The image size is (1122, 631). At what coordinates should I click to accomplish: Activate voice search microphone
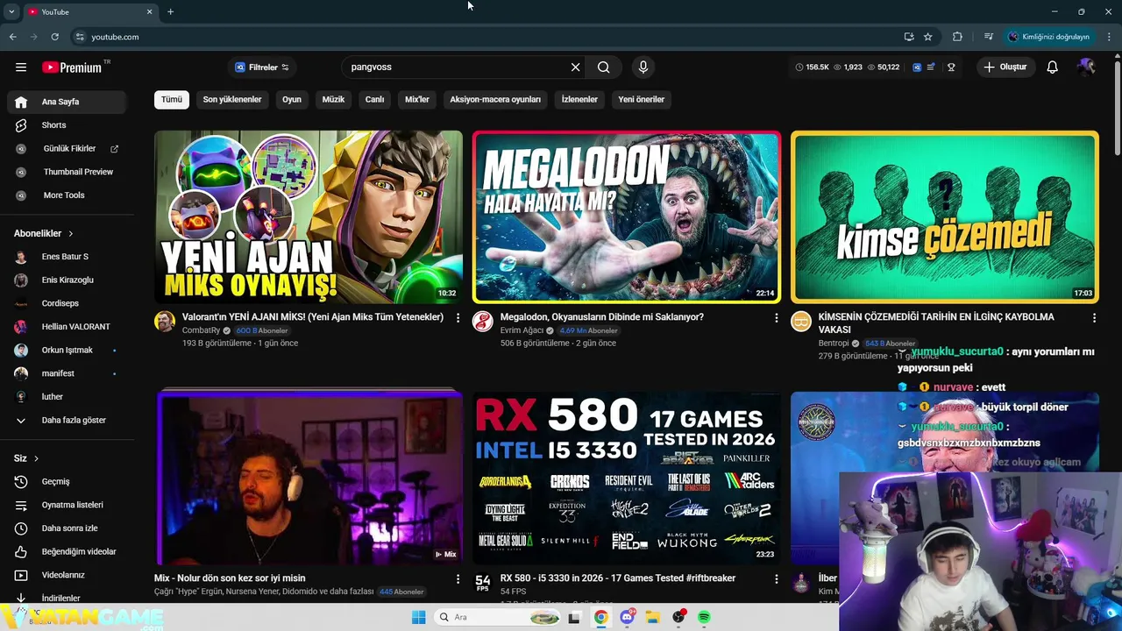coord(643,67)
